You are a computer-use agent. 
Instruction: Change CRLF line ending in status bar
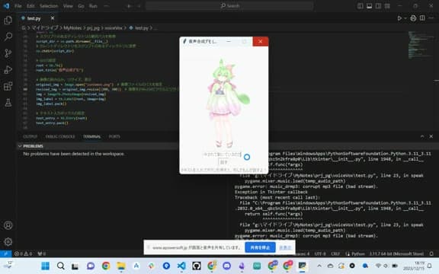coord(335,253)
